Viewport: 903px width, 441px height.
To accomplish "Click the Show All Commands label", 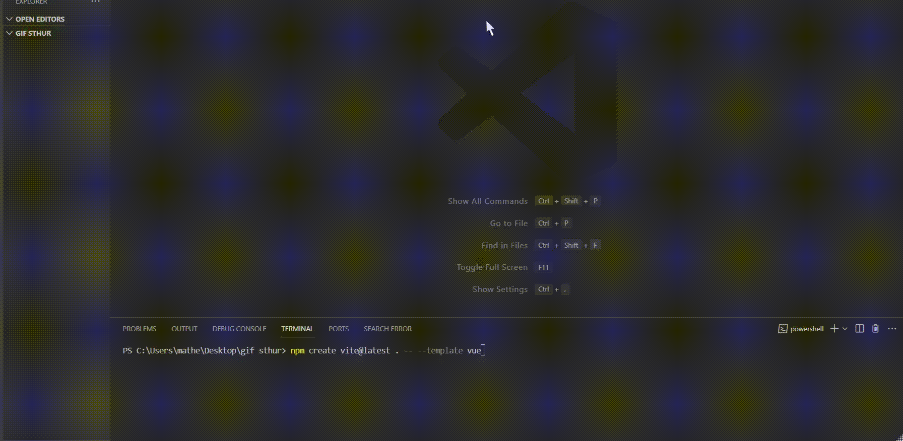I will 488,201.
